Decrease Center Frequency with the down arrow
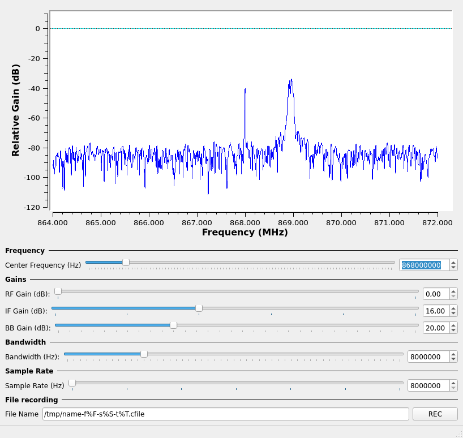 click(453, 268)
